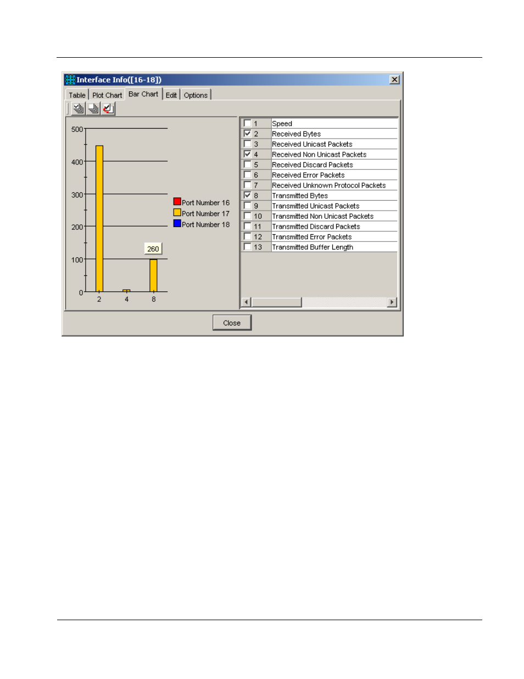Image resolution: width=524 pixels, height=679 pixels.
Task: Click the horizontal scrollbar thumb
Action: [276, 302]
